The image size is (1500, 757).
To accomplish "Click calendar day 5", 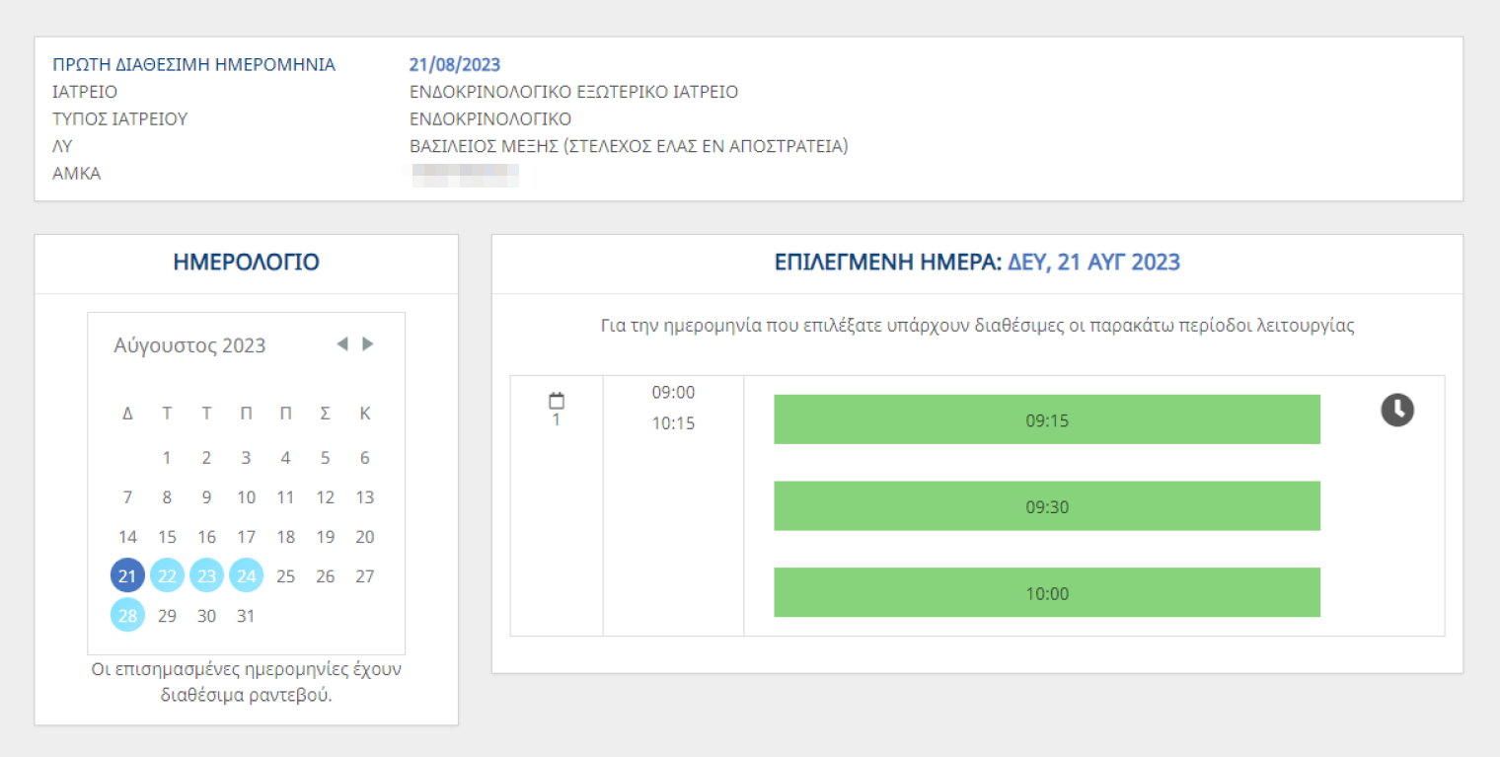I will pos(325,457).
